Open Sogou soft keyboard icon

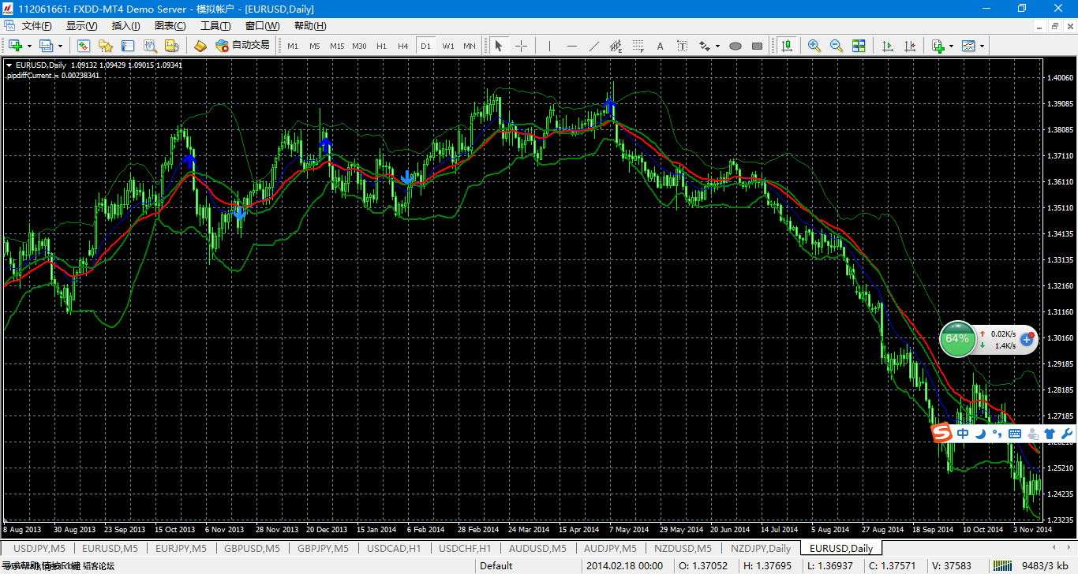click(1015, 434)
